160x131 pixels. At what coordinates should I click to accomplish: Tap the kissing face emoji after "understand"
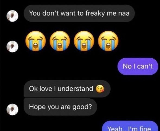[100, 89]
